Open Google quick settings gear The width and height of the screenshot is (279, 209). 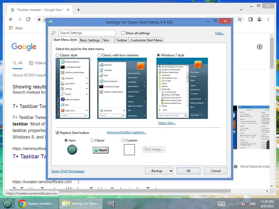pos(260,47)
